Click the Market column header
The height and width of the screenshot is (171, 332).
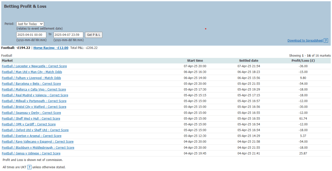(x=7, y=60)
